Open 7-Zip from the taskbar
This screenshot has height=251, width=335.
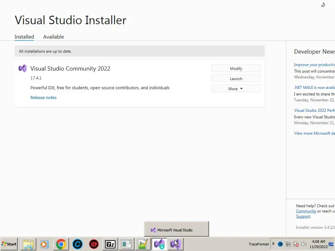(110, 244)
